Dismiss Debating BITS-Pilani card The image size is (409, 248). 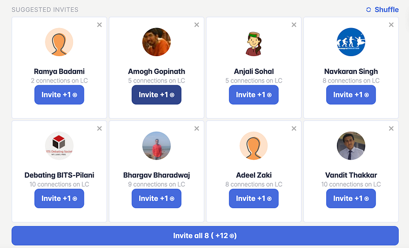click(99, 128)
